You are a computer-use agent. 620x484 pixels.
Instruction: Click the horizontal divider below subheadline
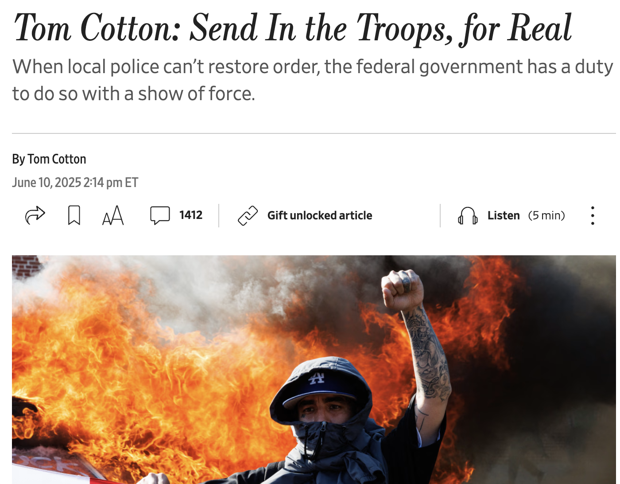point(314,133)
